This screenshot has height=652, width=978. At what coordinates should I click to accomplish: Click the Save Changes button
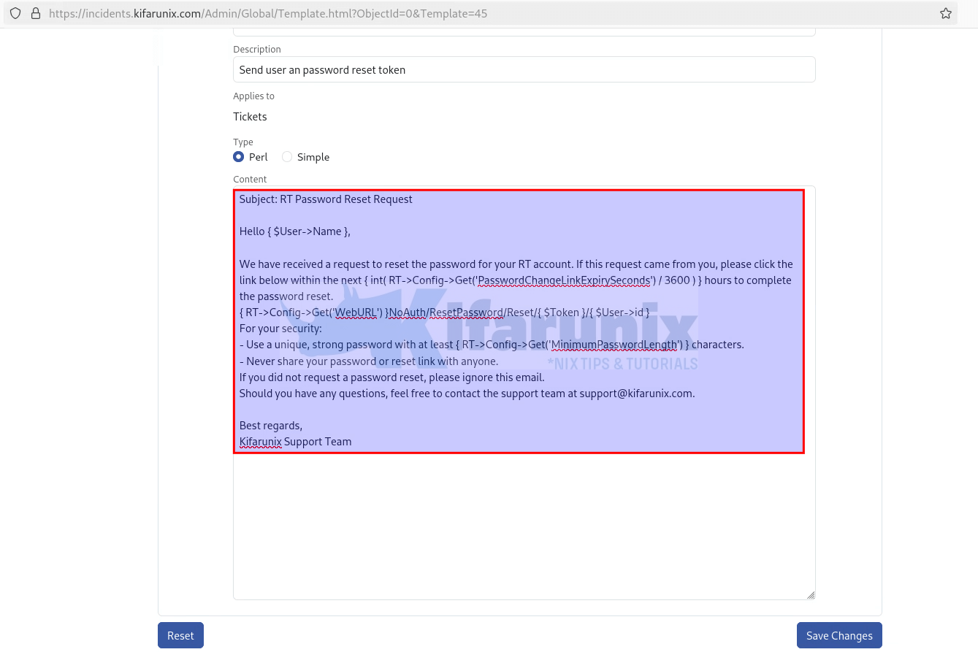tap(838, 635)
